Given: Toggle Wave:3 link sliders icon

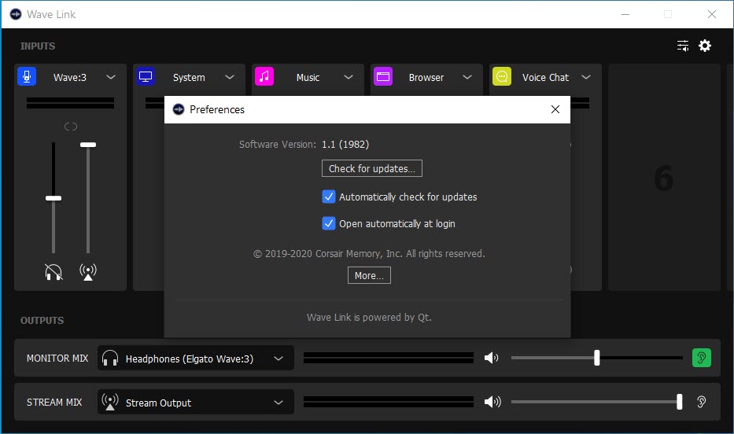Looking at the screenshot, I should pyautogui.click(x=71, y=127).
